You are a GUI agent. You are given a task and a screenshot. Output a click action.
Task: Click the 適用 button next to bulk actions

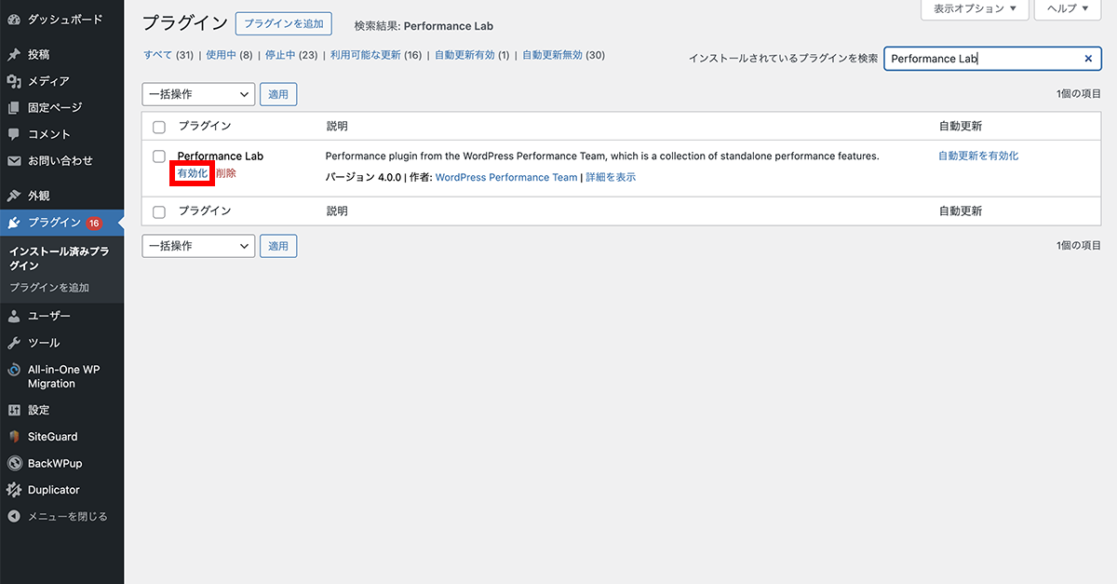(x=277, y=94)
